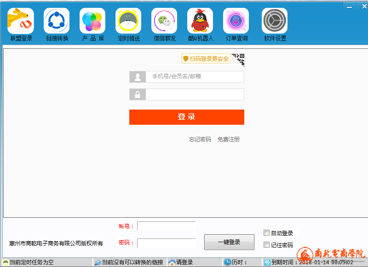Click the 一键登录 button

[229, 242]
